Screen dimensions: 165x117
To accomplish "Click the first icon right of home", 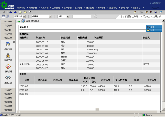I will click(141, 12).
